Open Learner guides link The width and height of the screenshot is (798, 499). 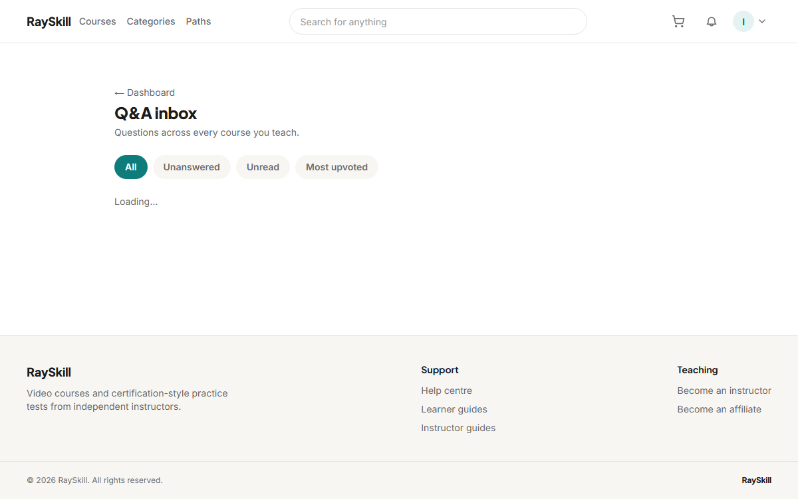click(454, 409)
